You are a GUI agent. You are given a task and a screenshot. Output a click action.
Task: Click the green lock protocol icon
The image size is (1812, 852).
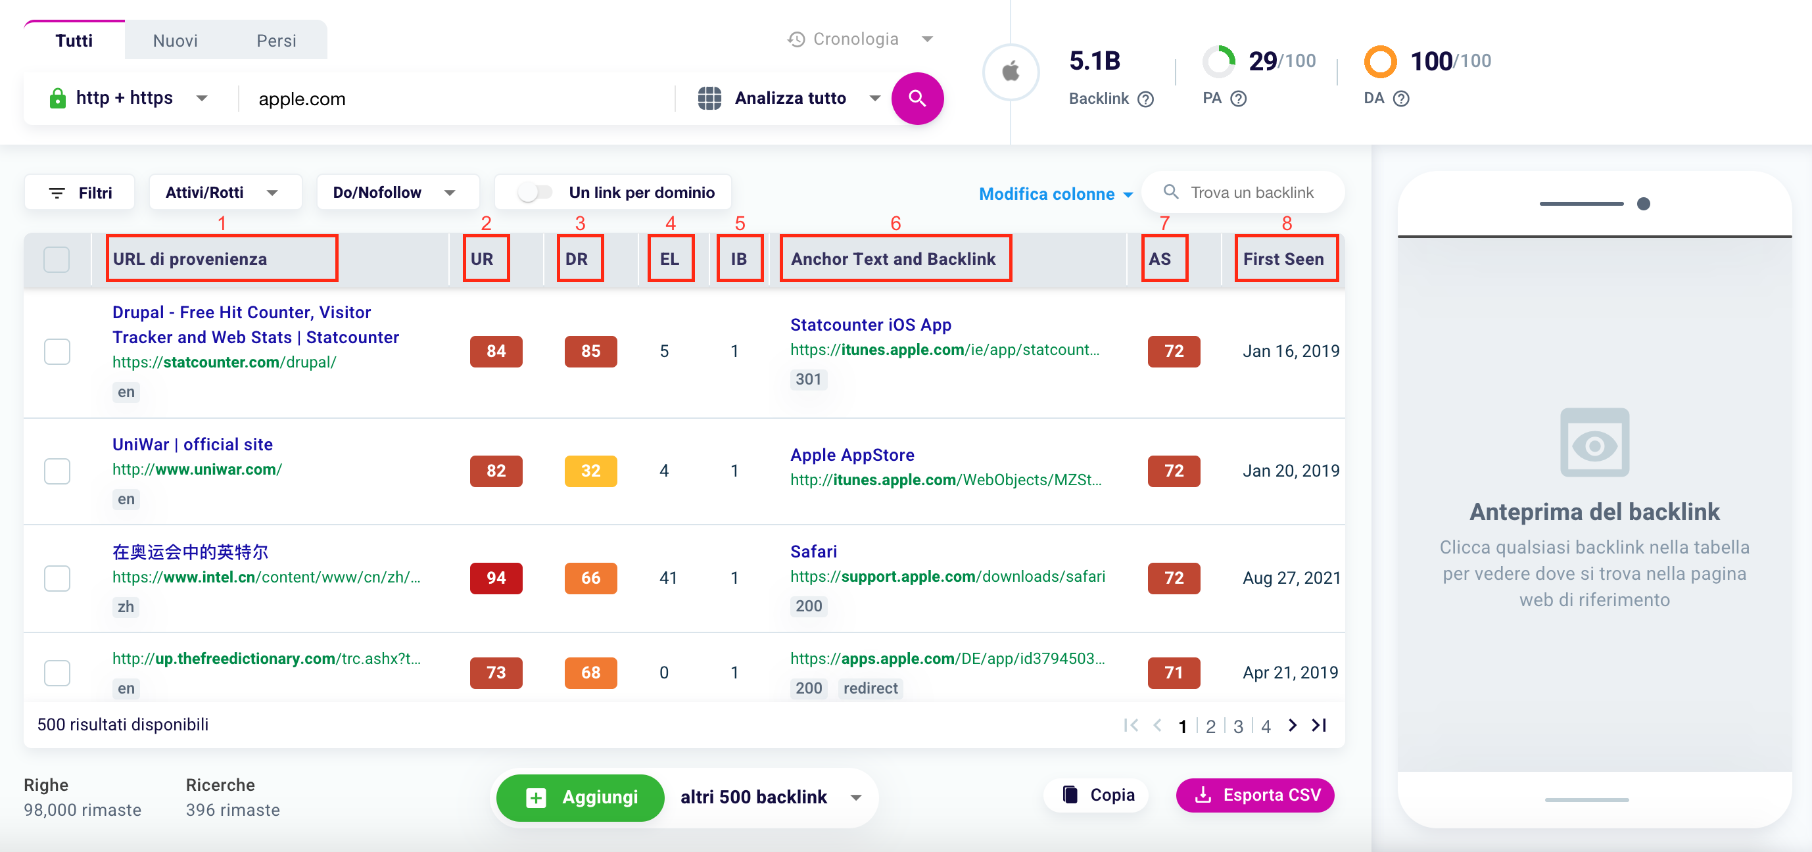pyautogui.click(x=58, y=98)
